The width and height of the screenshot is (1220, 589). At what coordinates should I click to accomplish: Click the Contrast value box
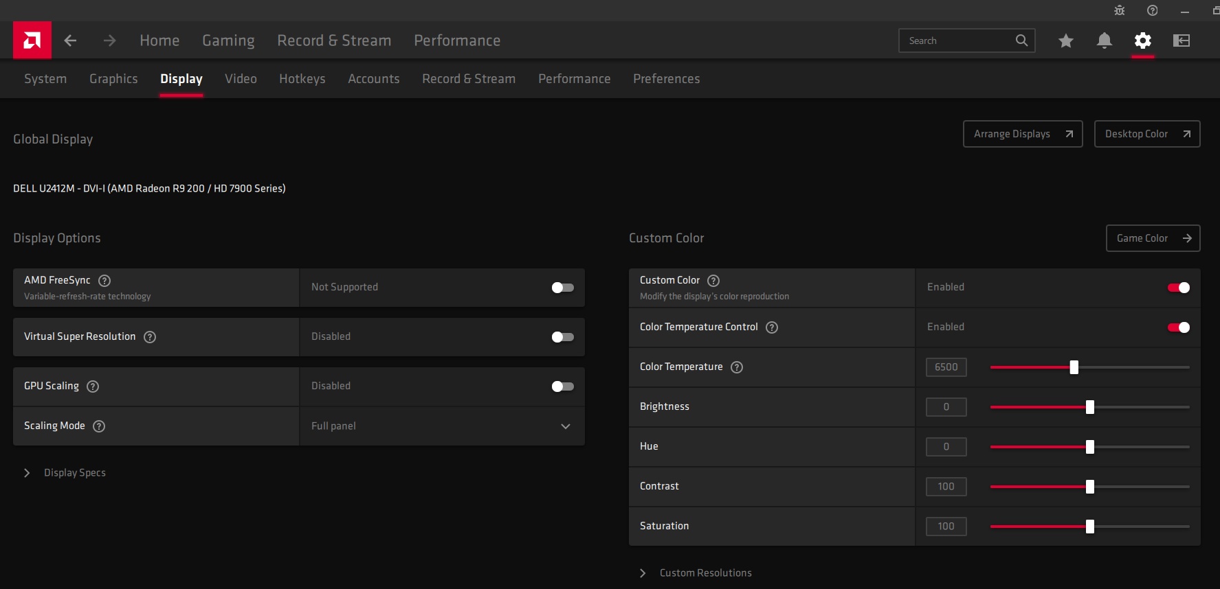click(x=946, y=487)
